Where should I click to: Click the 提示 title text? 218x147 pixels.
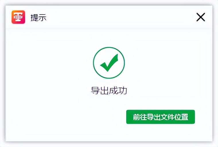[38, 18]
